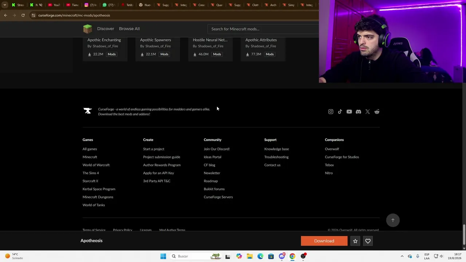This screenshot has height=262, width=466.
Task: Click Mods tag under Apothic Enchanting
Action: [111, 54]
